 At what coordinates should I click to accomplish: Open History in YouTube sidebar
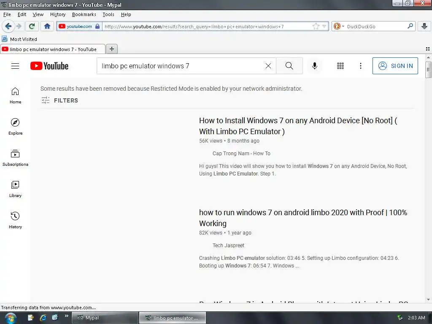point(15,220)
